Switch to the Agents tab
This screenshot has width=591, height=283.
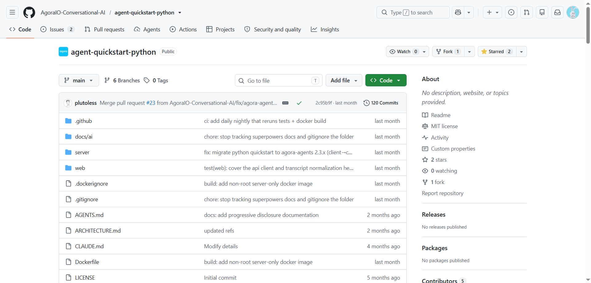coord(147,29)
